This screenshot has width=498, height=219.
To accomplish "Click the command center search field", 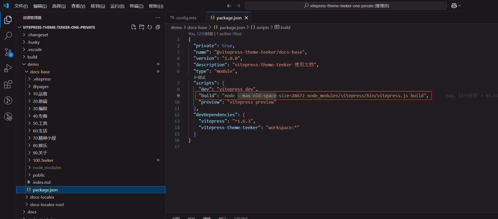I will (346, 6).
